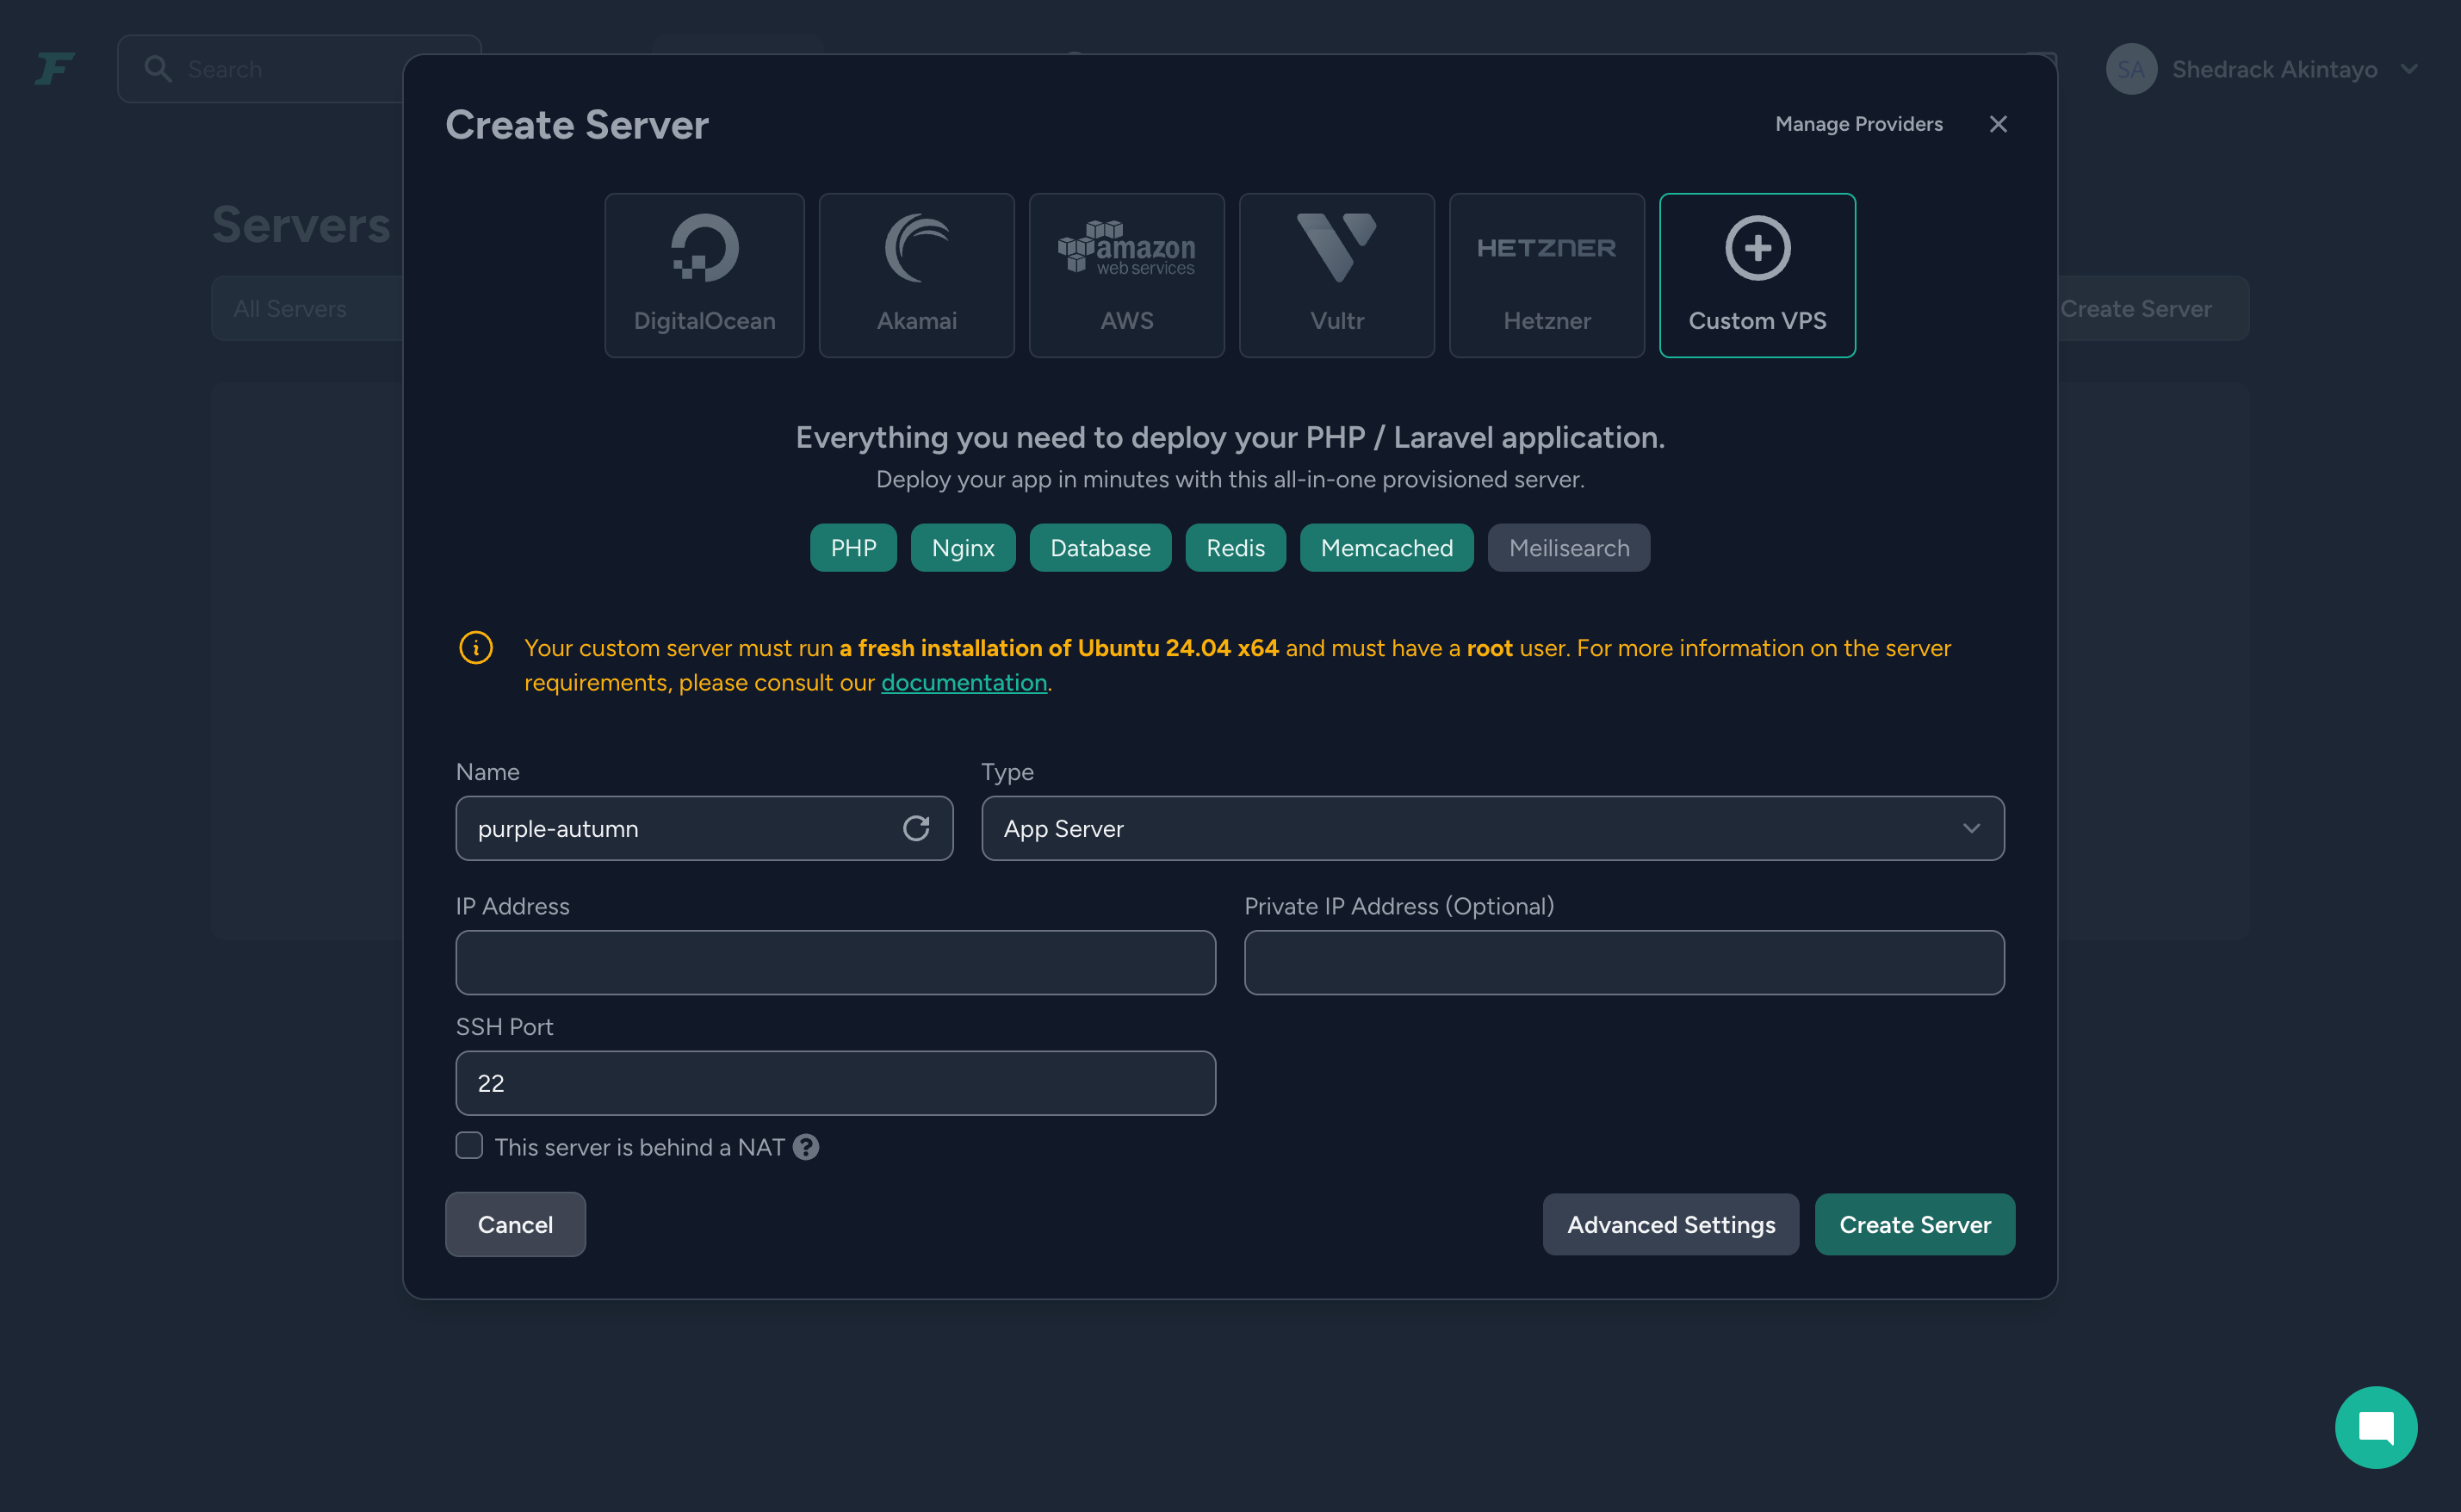Select the Vultr provider
Screen dimensions: 2461x1512
(x=1337, y=274)
